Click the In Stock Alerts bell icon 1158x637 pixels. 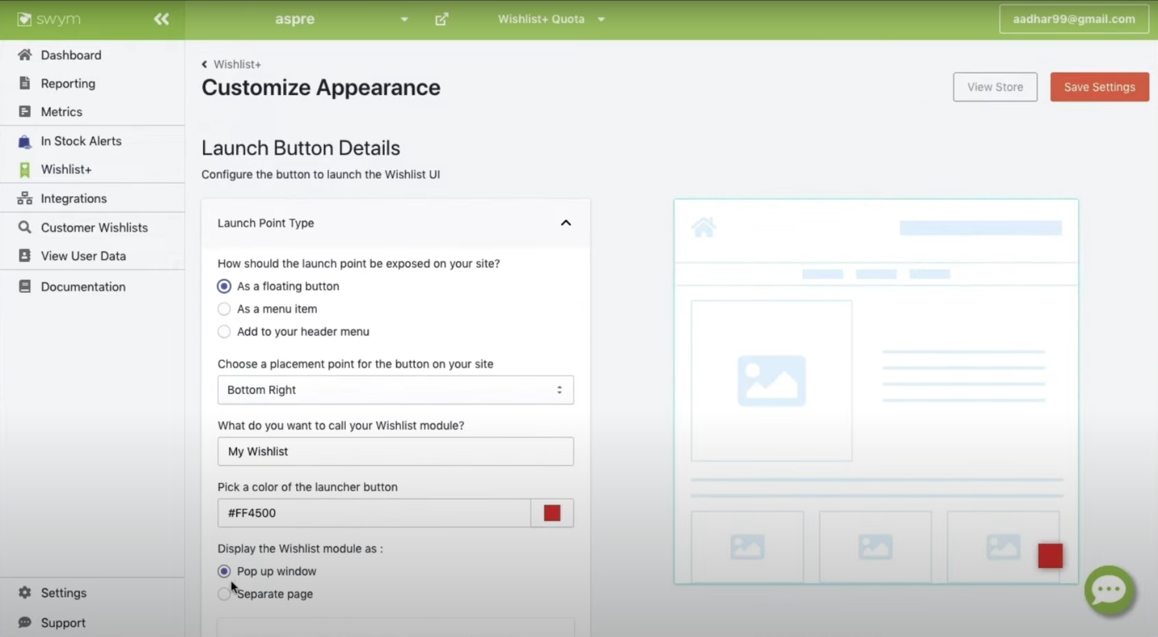click(24, 141)
